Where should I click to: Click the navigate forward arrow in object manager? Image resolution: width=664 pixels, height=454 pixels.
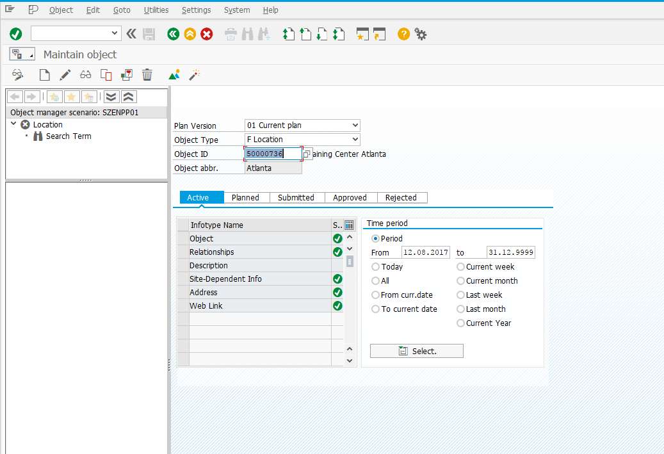click(x=32, y=97)
